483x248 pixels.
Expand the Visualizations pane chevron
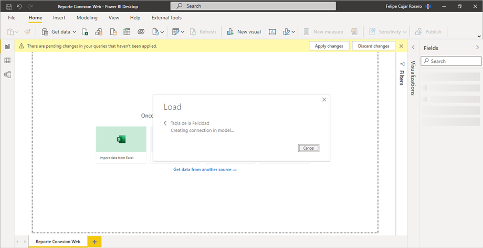[413, 47]
